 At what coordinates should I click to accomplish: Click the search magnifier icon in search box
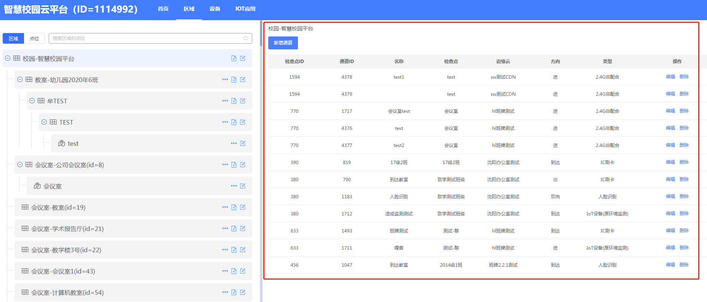click(x=245, y=38)
